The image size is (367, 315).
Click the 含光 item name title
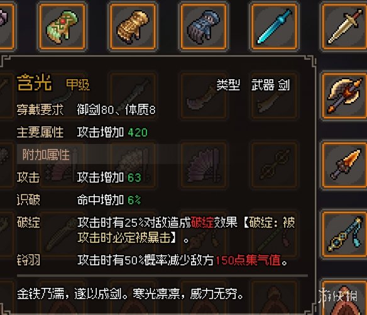point(35,82)
